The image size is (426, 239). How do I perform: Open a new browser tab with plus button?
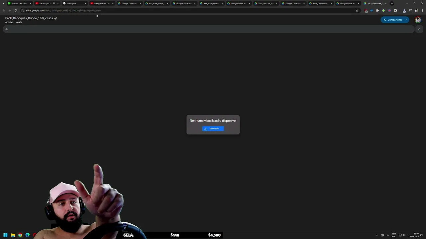click(392, 3)
